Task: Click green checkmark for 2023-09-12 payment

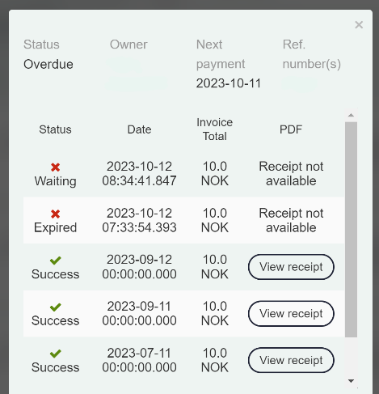Action: coord(56,261)
